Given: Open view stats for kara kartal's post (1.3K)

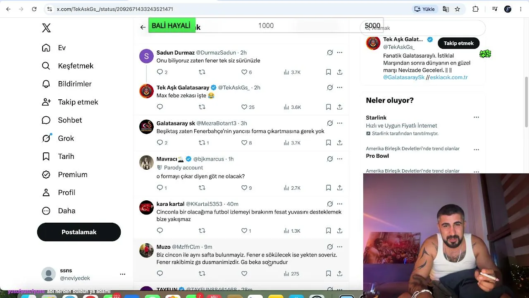Looking at the screenshot, I should 292,231.
